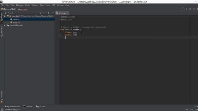Click server.py breadcrumb in navigation bar
Image resolution: width=198 pixels, height=111 pixels.
point(23,9)
